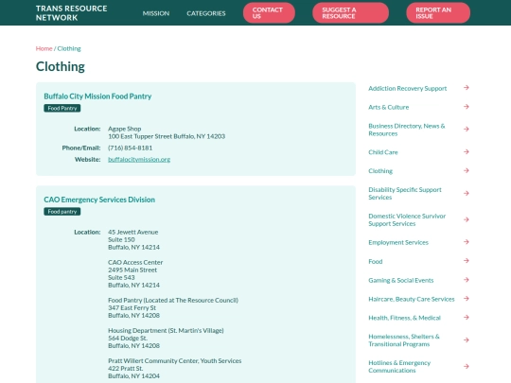Image resolution: width=511 pixels, height=383 pixels.
Task: Open Haircare, Beauty Care Services category
Action: [x=412, y=299]
